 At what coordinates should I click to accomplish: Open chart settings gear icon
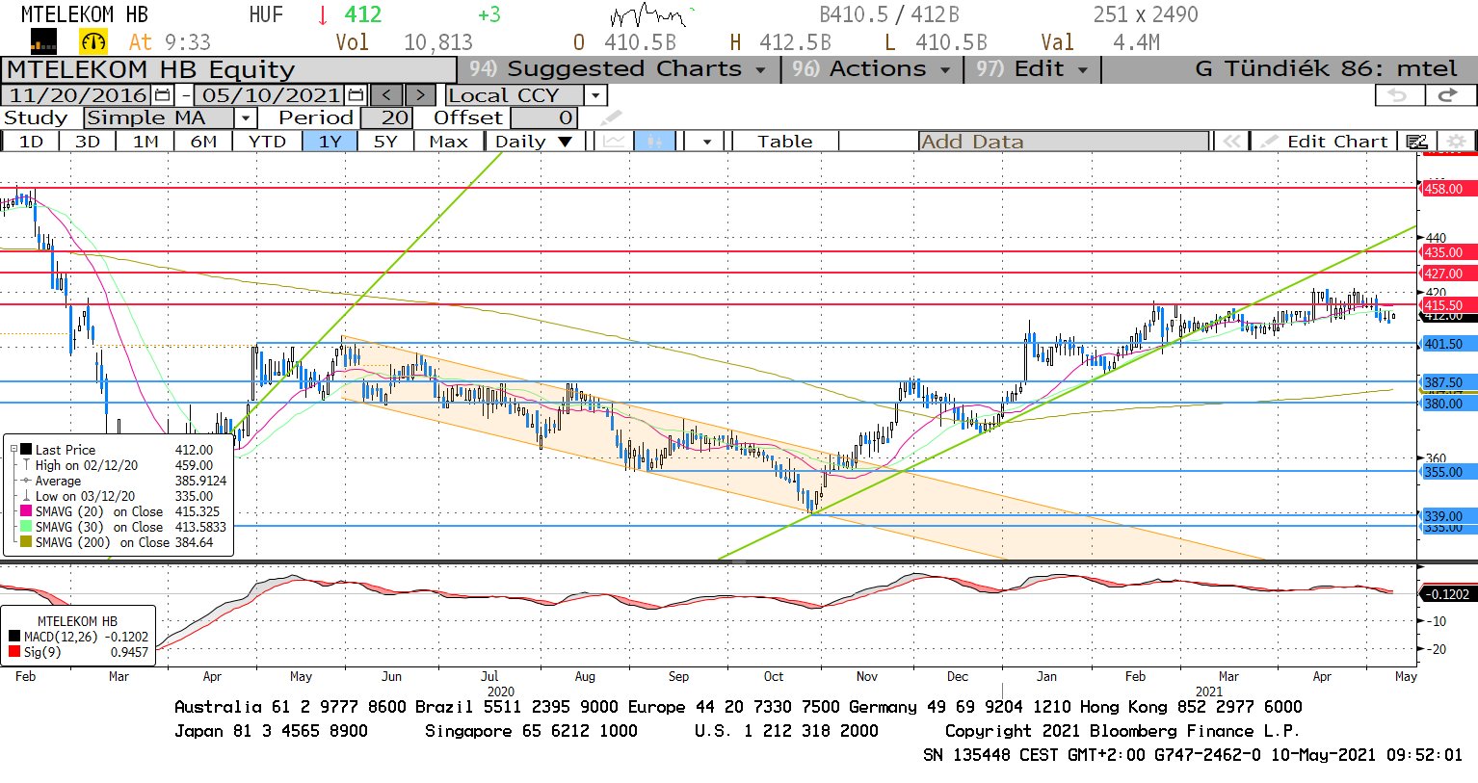coord(1456,142)
